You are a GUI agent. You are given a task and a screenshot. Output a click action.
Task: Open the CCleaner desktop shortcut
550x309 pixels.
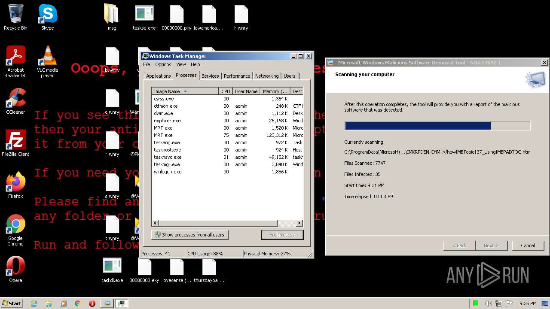(x=15, y=101)
